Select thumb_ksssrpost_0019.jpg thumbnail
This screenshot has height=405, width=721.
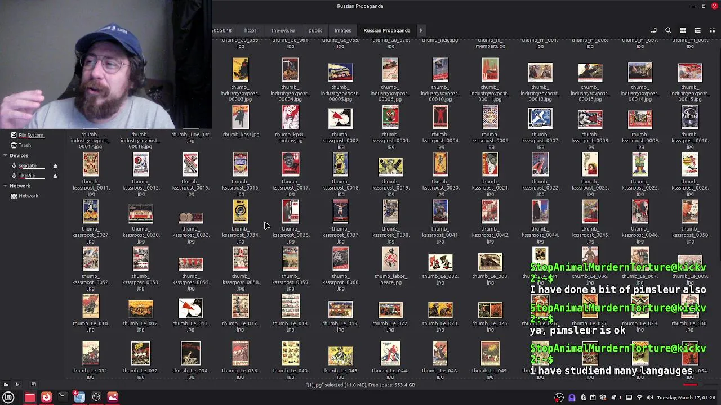click(x=390, y=166)
